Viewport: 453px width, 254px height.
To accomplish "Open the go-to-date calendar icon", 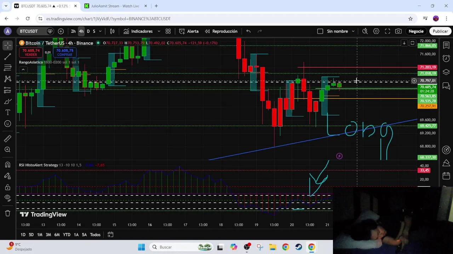I will click(x=110, y=235).
